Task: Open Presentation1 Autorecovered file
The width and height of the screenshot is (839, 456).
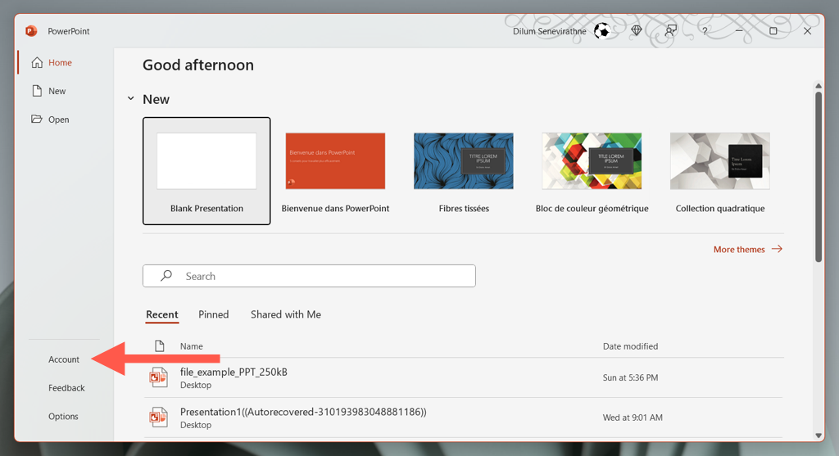Action: coord(464,418)
